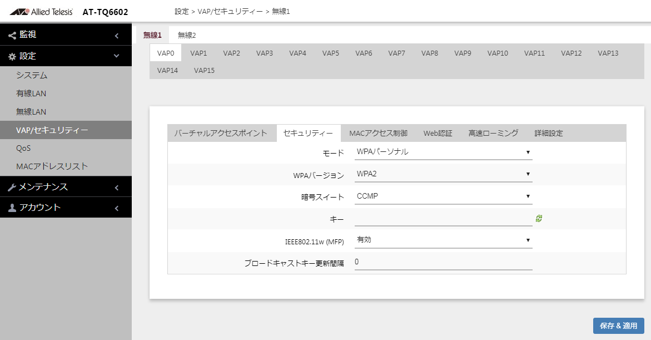Open the IEEE802.11w (MFP) dropdown
Screen dimensions: 651x340
pos(444,240)
